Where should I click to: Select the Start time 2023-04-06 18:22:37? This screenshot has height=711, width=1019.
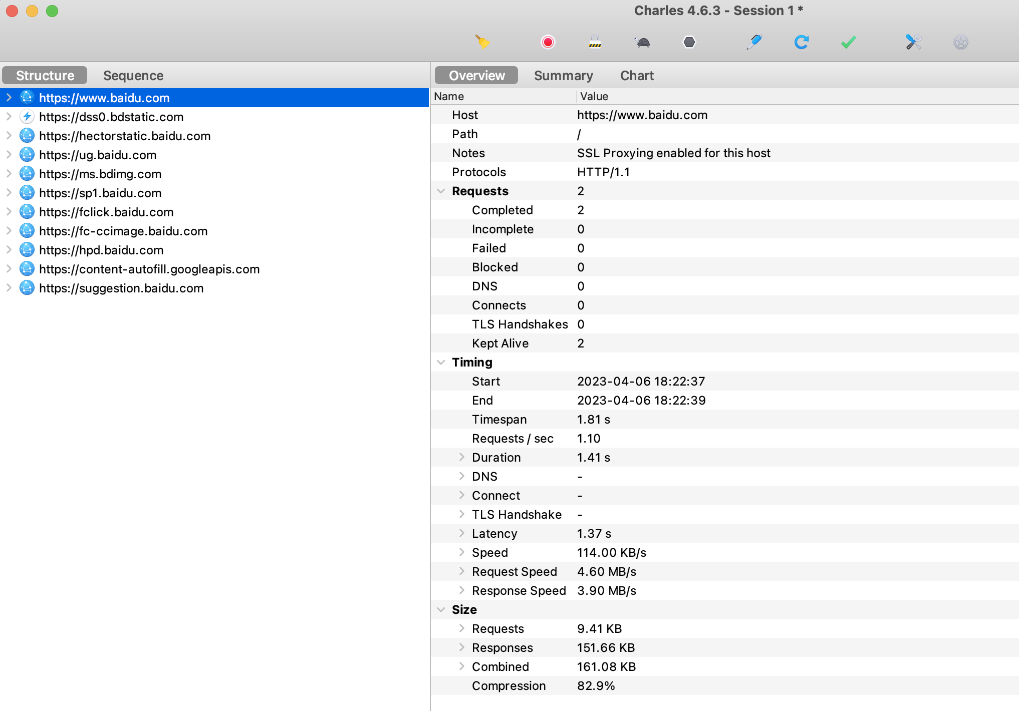(x=641, y=381)
